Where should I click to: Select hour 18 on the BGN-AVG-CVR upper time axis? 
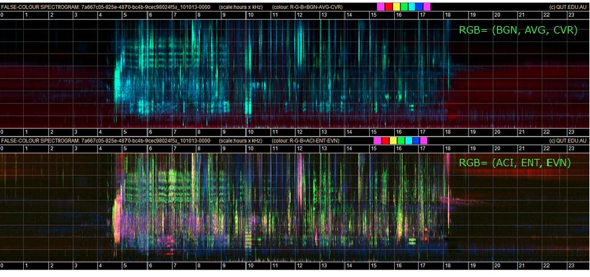tap(447, 15)
